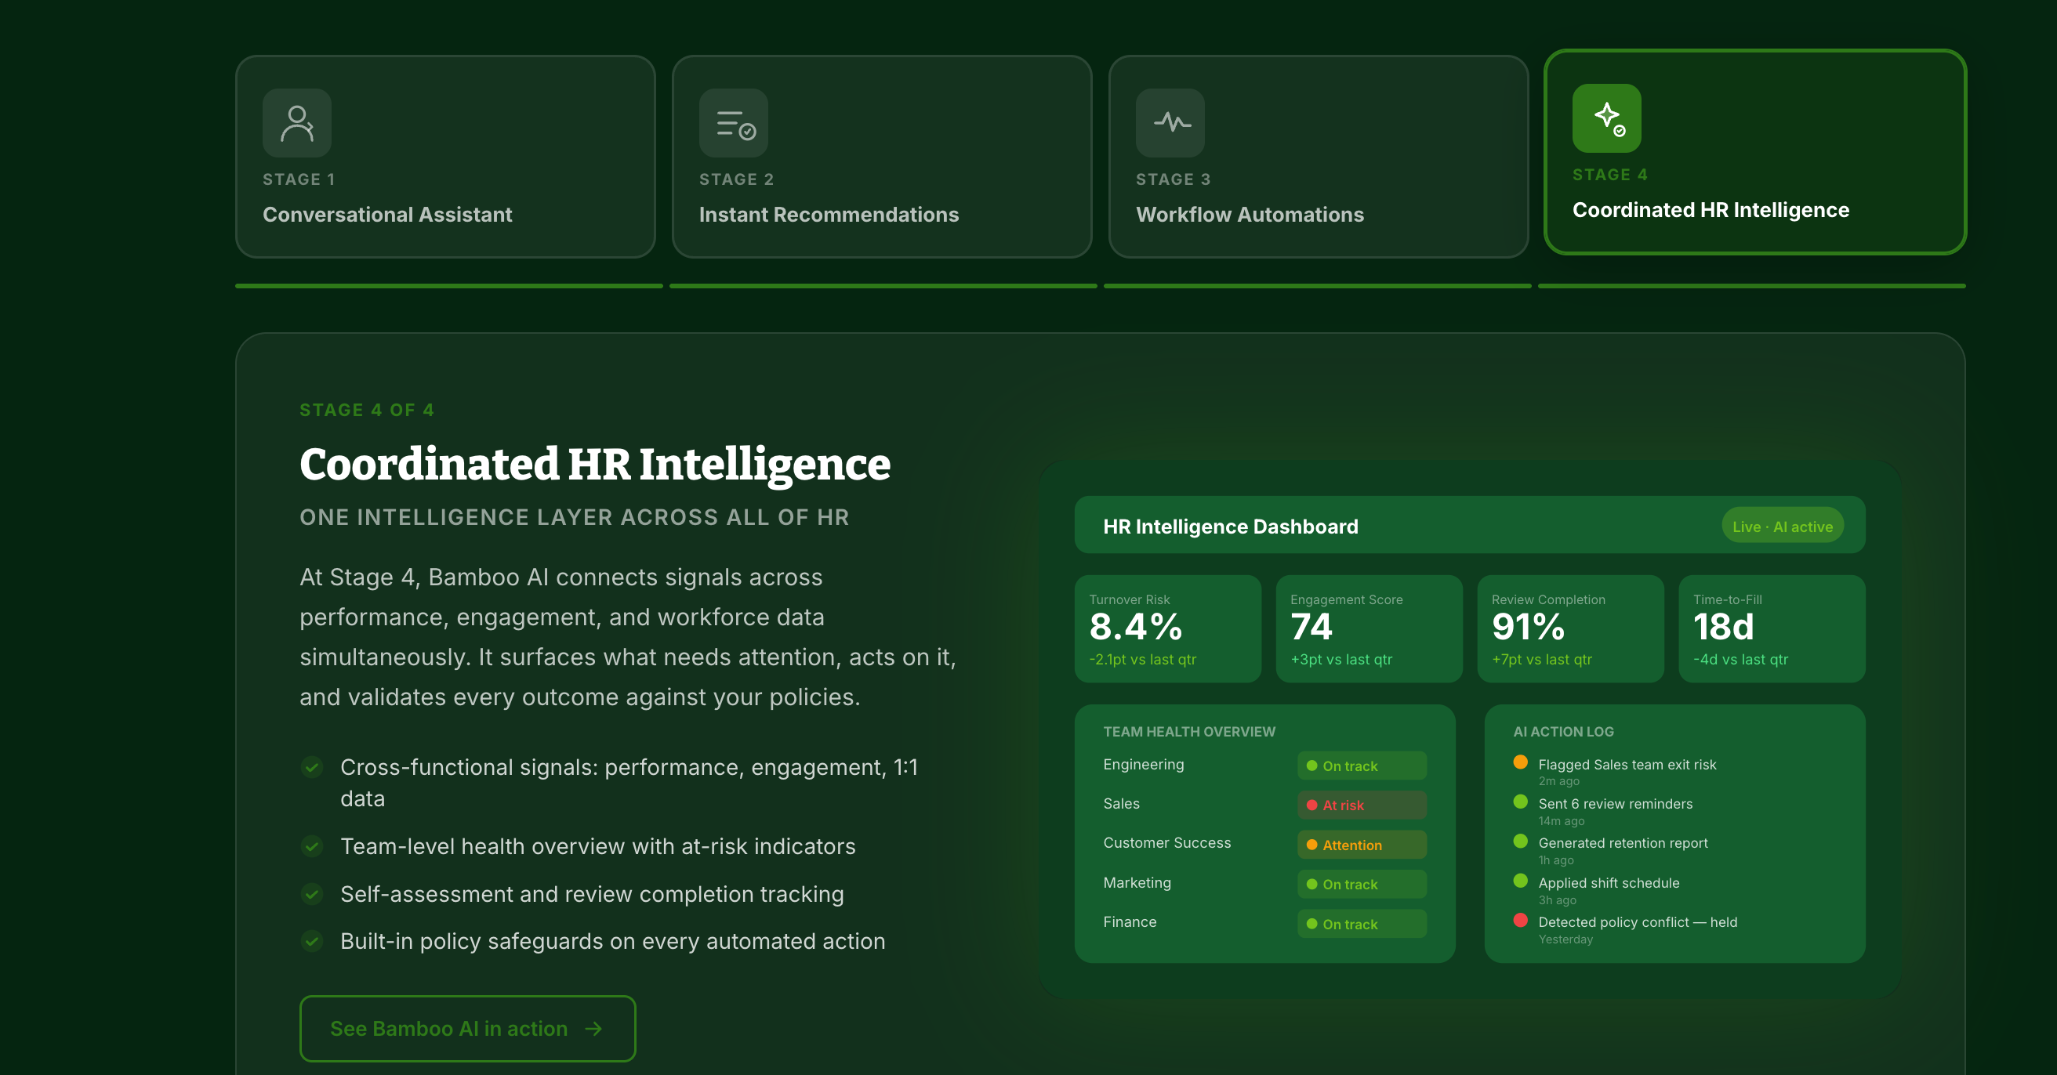2057x1075 pixels.
Task: Click the Stage 1 person icon
Action: 297,123
